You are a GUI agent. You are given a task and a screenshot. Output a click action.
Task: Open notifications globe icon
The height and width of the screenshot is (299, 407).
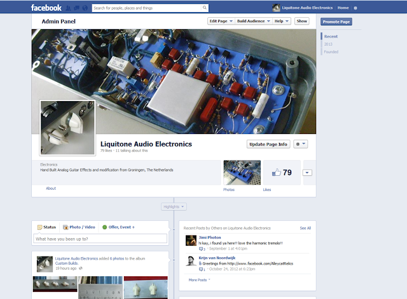point(85,8)
